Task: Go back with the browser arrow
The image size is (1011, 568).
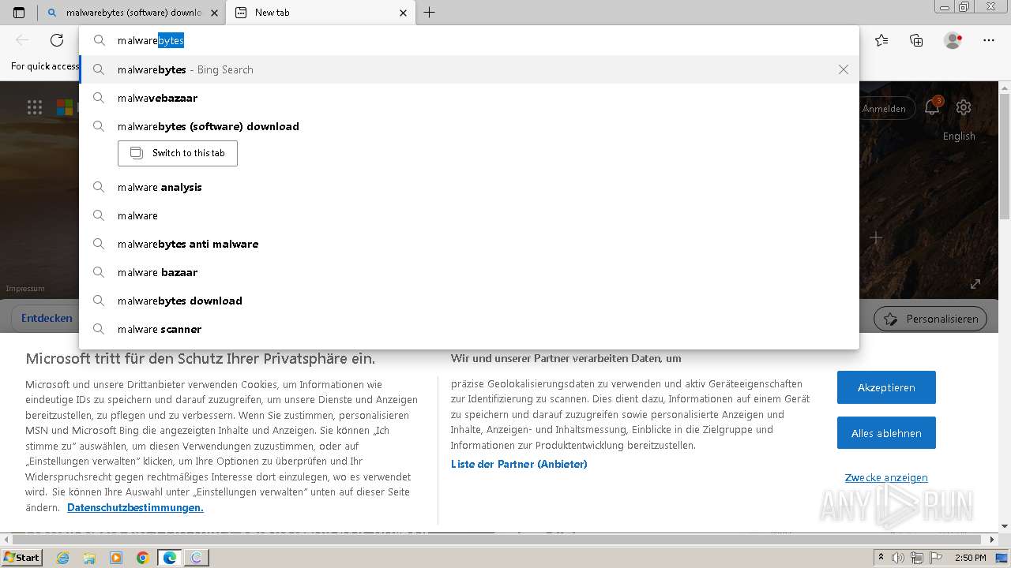Action: (x=22, y=40)
